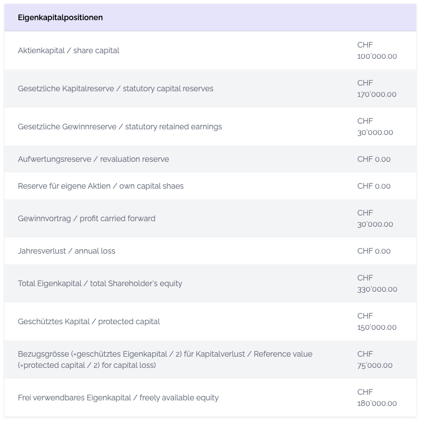
Task: Click the profit carried forward CHF 30'000.00 amount
Action: click(375, 219)
